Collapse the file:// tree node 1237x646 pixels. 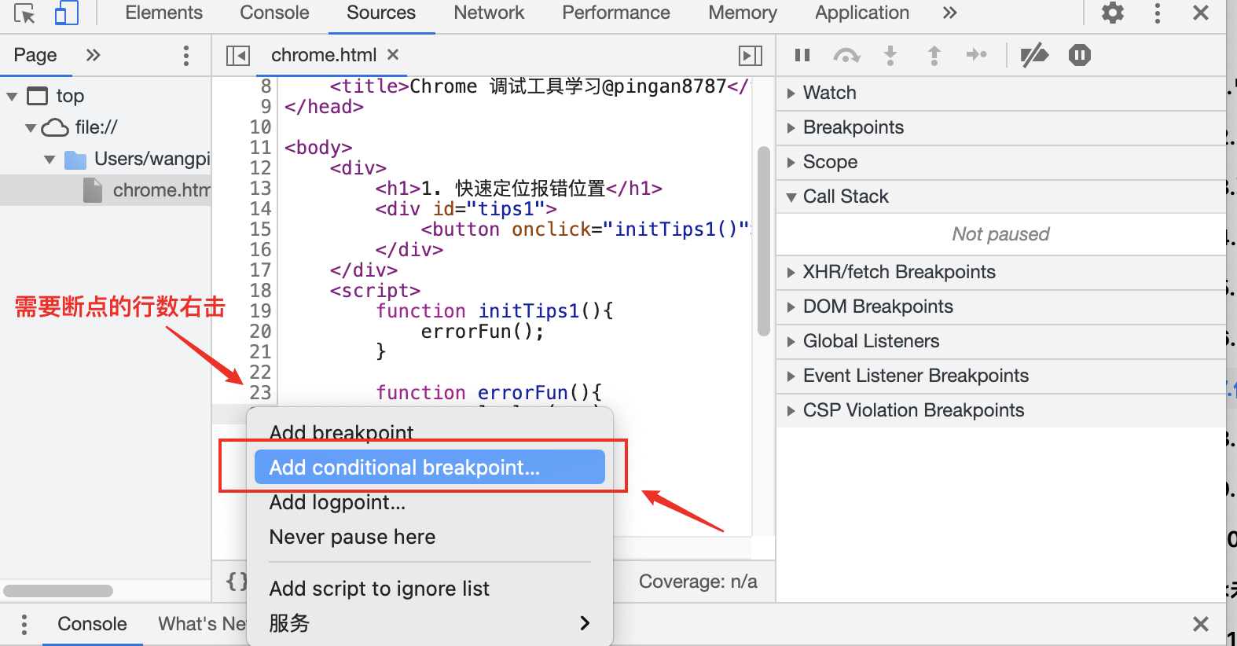coord(31,128)
